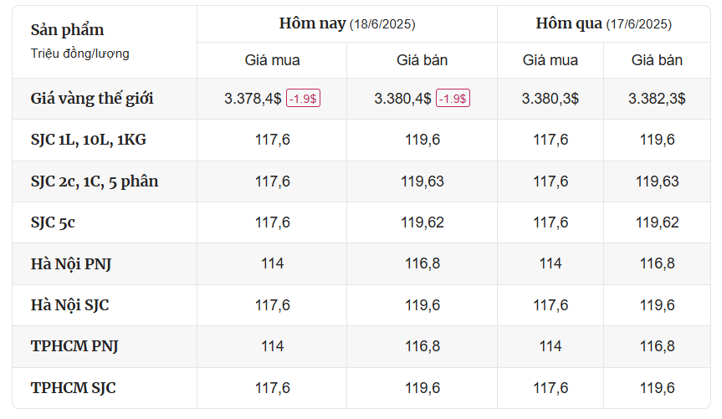Click the Triệu đồng/lượng unit label
The height and width of the screenshot is (419, 722).
pyautogui.click(x=80, y=54)
